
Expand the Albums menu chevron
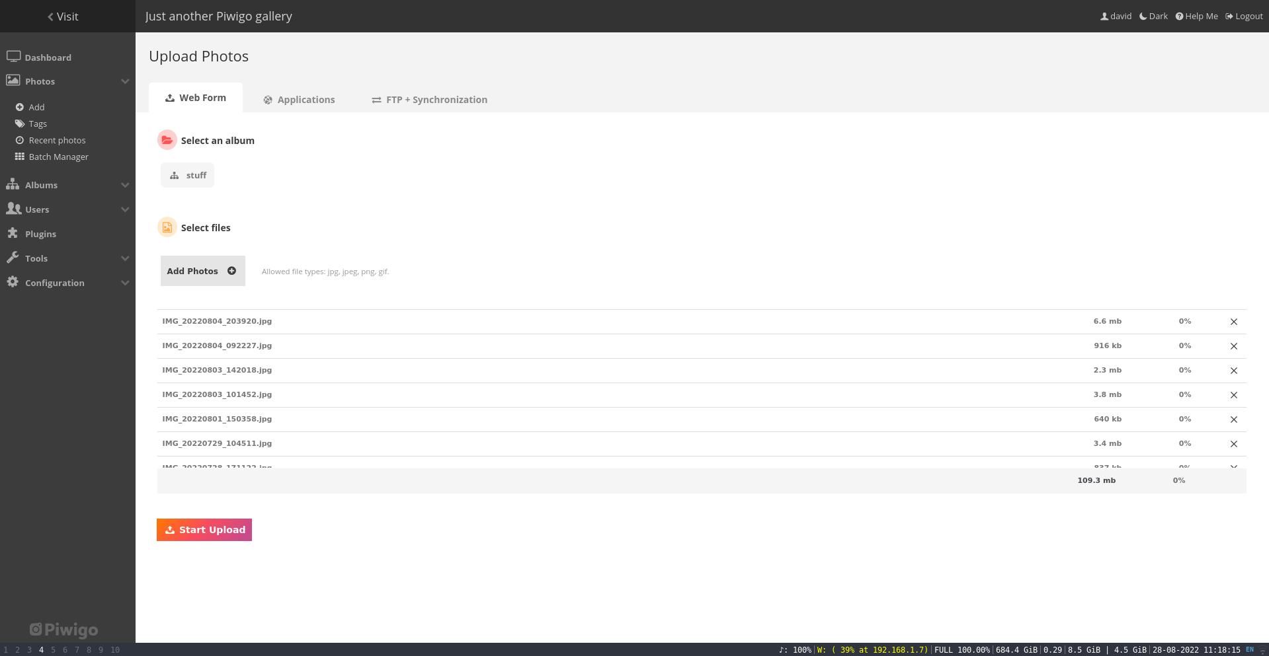125,185
